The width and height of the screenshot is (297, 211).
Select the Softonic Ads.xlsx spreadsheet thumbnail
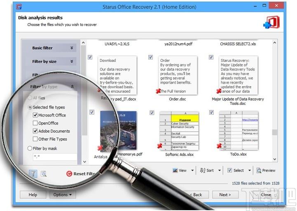pyautogui.click(x=179, y=131)
